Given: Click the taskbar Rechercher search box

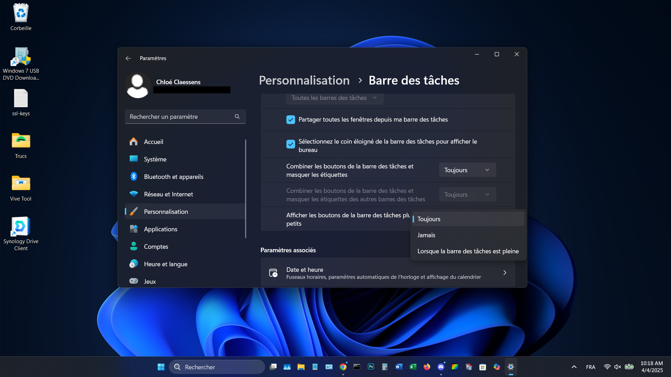Looking at the screenshot, I should click(217, 367).
